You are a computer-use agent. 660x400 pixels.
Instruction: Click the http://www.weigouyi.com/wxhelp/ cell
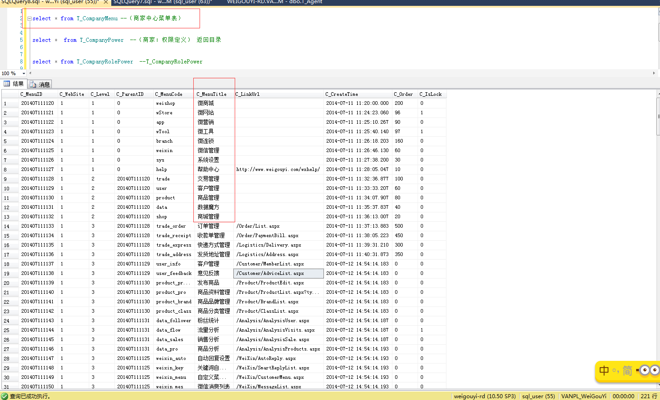[x=278, y=170]
